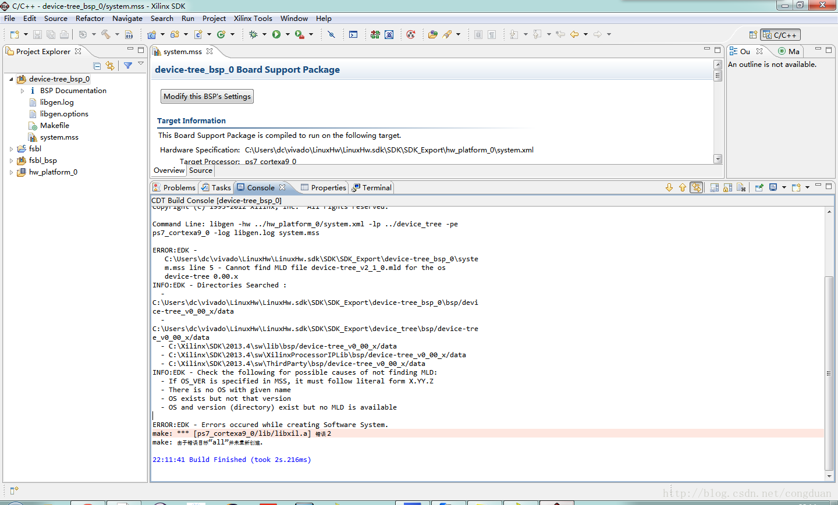Image resolution: width=838 pixels, height=505 pixels.
Task: Click the Generate linker script (010) icon
Action: point(129,34)
